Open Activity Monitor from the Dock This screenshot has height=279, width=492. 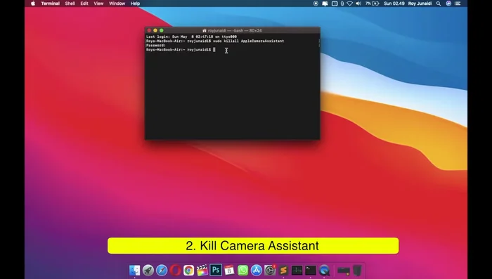[x=297, y=270]
